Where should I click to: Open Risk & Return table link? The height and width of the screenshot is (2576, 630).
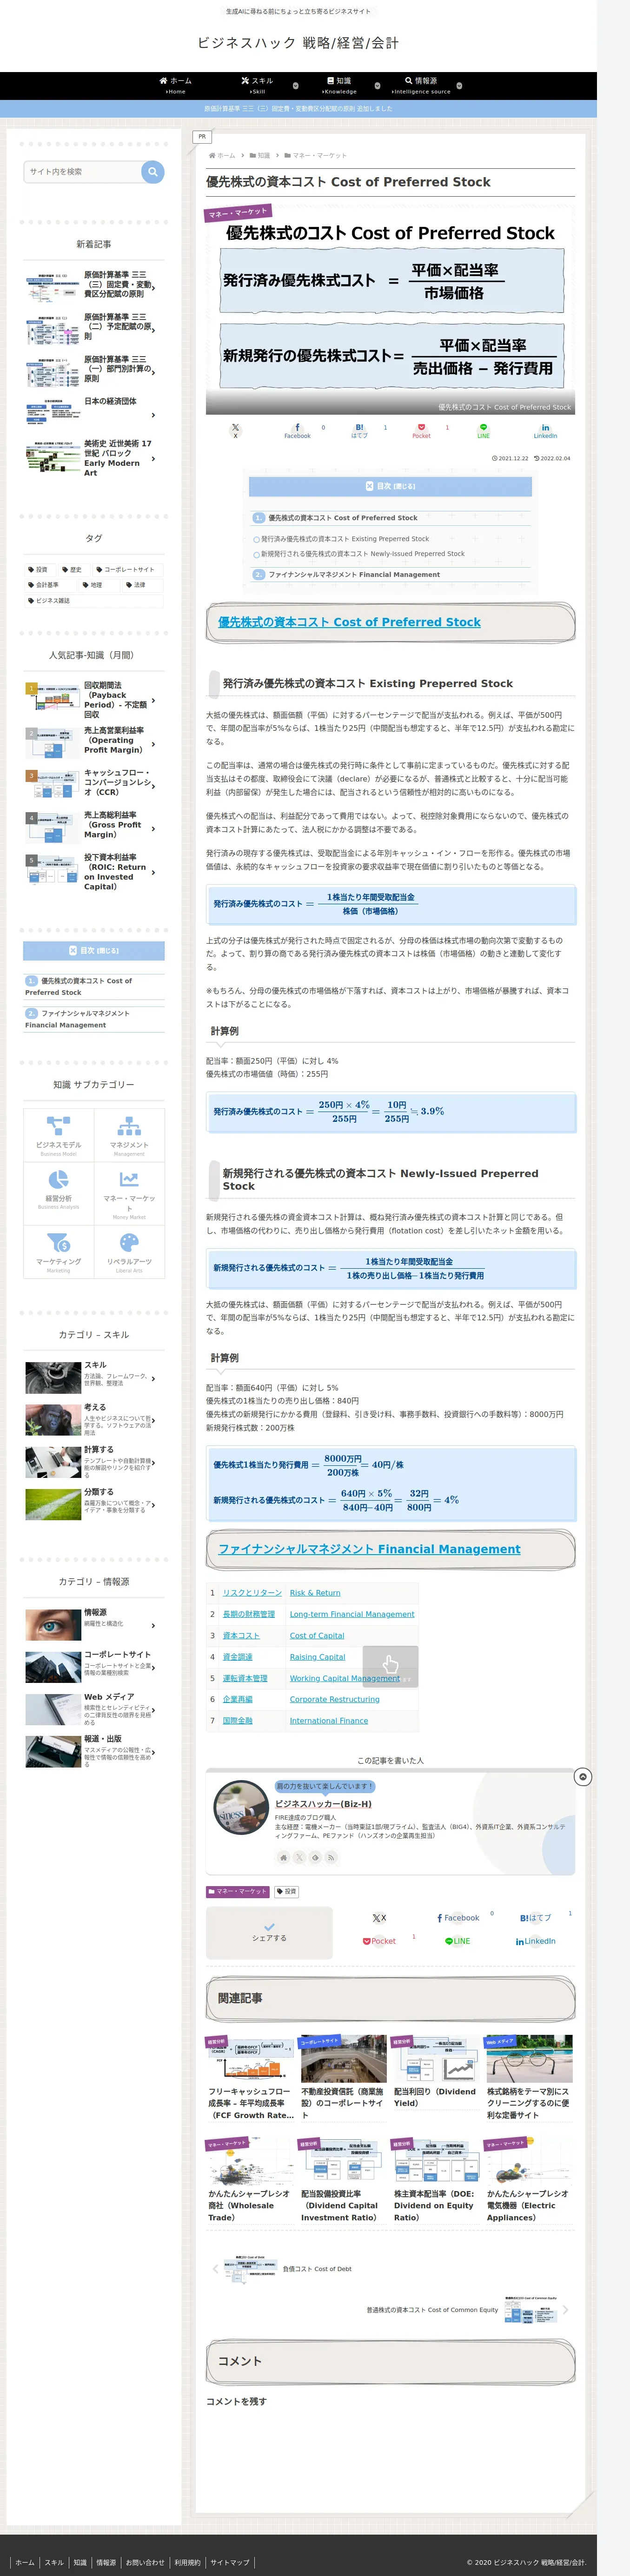point(315,1593)
